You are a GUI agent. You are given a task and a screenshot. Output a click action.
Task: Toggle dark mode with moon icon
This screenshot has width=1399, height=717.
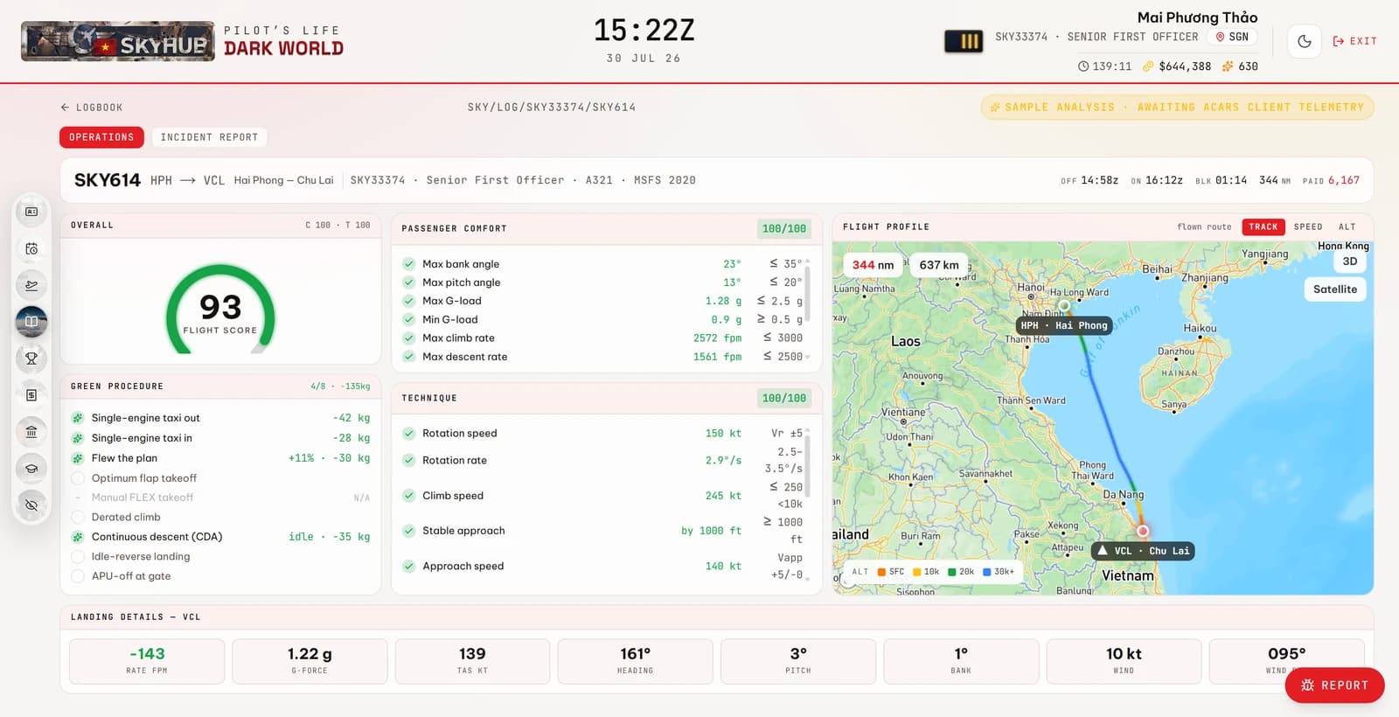click(x=1305, y=41)
